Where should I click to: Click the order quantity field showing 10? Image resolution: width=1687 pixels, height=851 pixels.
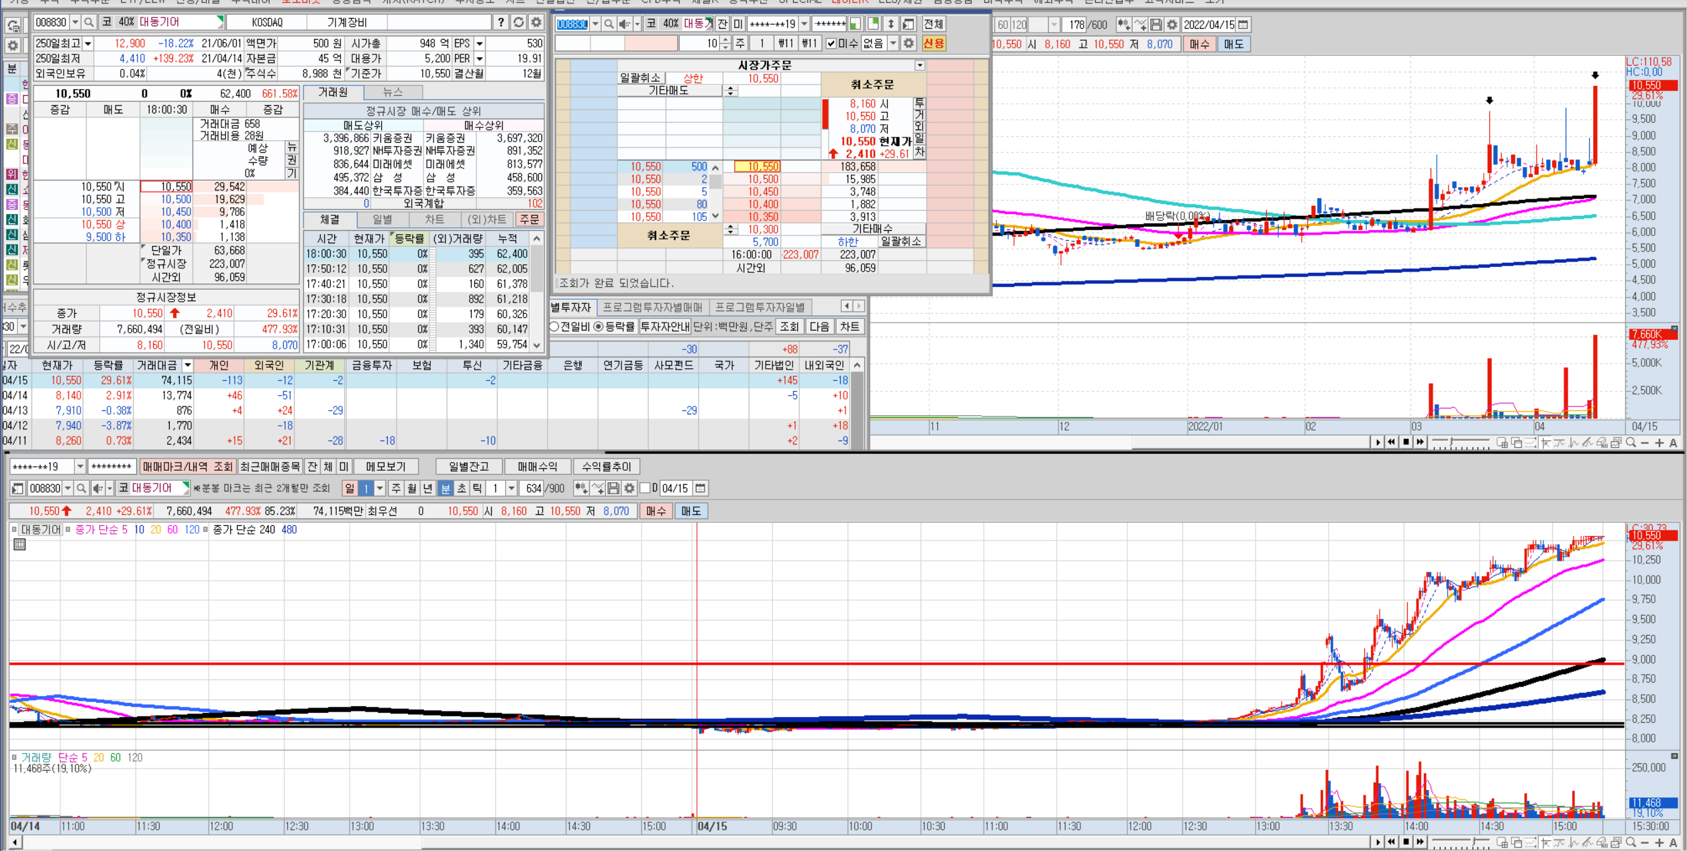coord(699,44)
